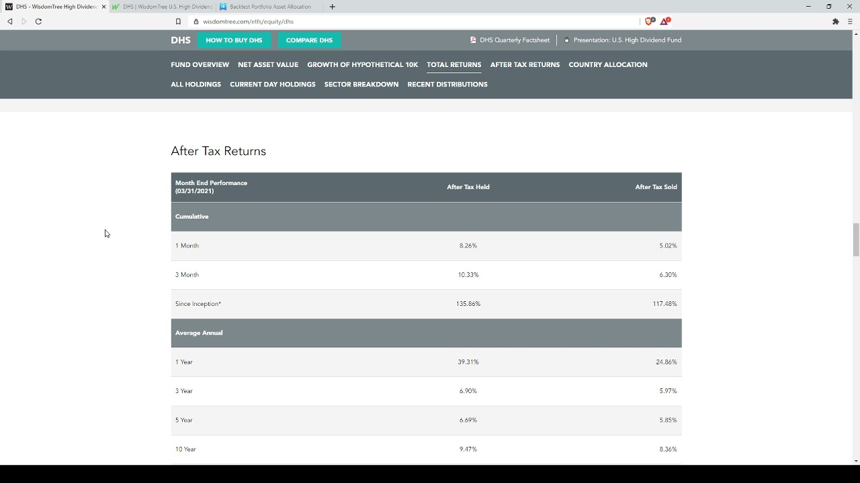Image resolution: width=860 pixels, height=483 pixels.
Task: Open DHS Quarterly Factsheet link
Action: [x=515, y=40]
